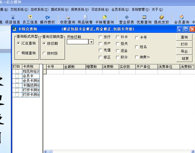Open the 日志系统(W) menu
195x153 pixels.
(x=100, y=10)
